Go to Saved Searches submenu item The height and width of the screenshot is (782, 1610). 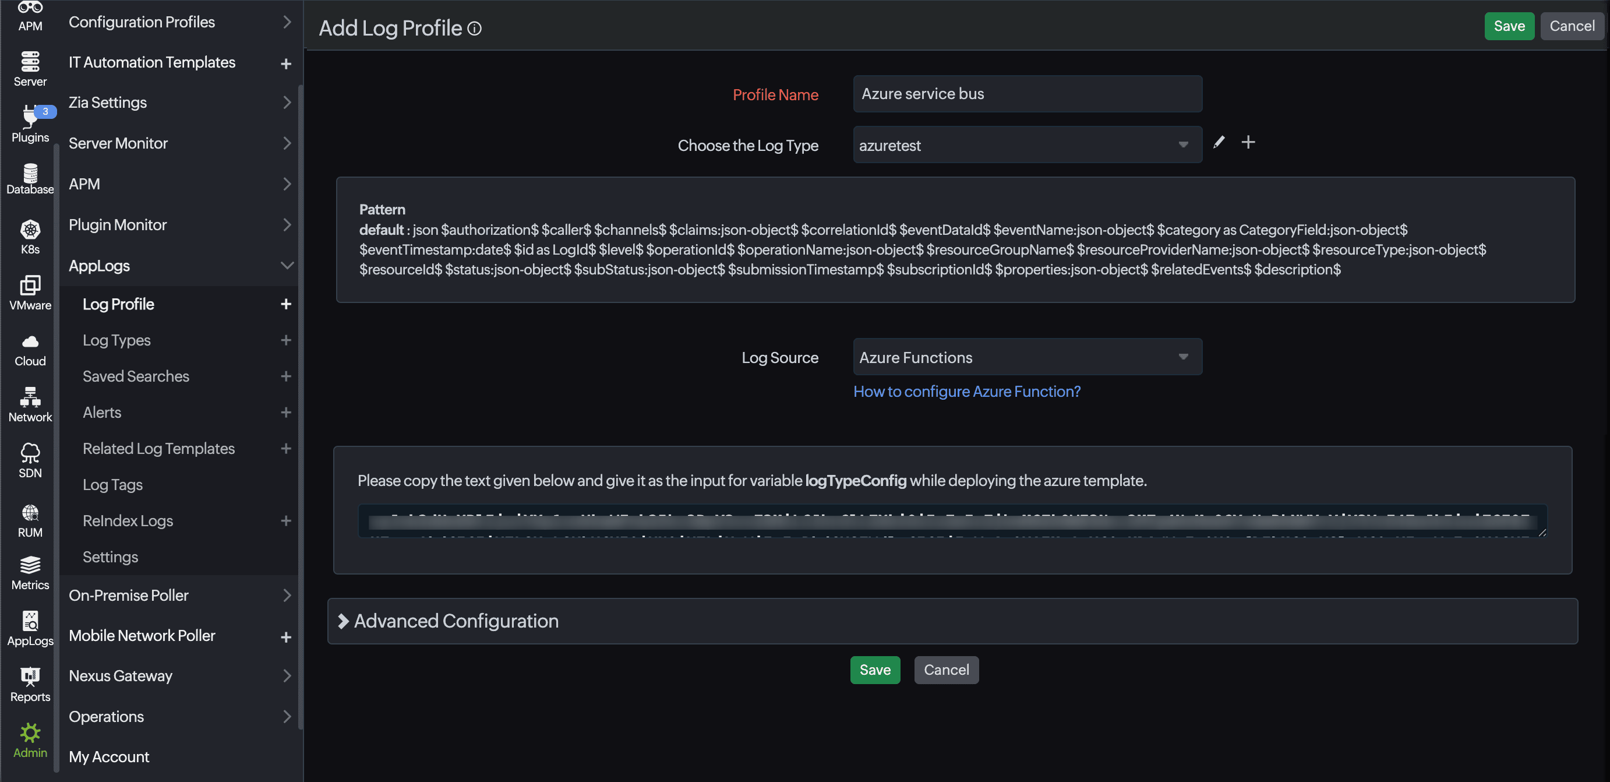(x=136, y=376)
